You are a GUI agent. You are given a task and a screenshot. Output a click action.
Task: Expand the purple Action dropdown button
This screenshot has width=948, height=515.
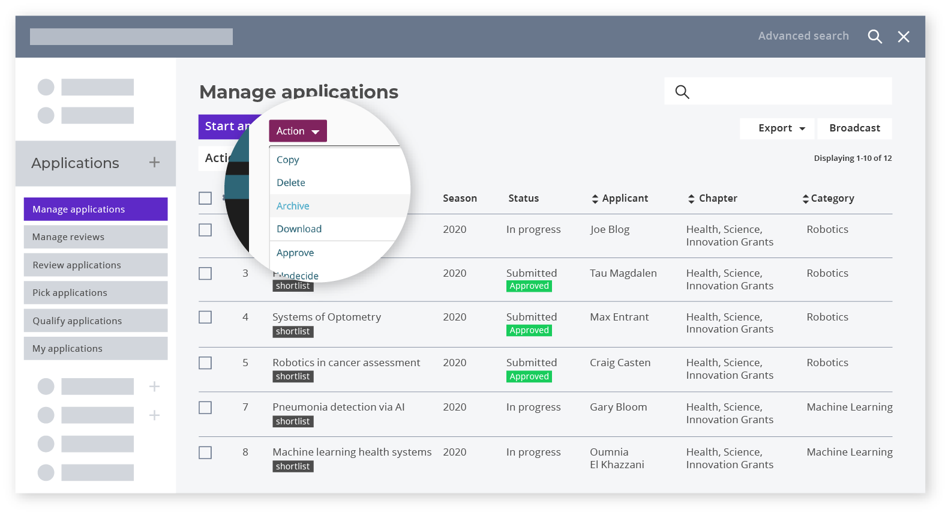(x=298, y=131)
